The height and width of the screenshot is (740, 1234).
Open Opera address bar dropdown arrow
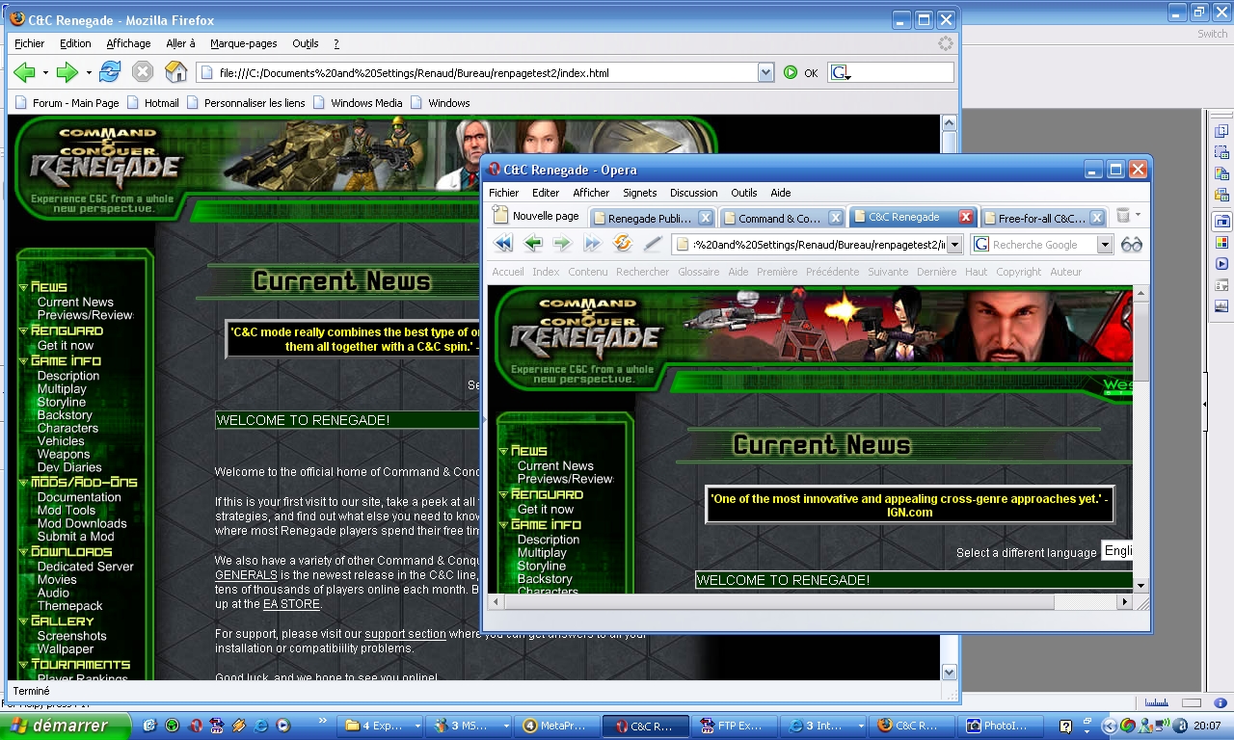click(x=954, y=245)
